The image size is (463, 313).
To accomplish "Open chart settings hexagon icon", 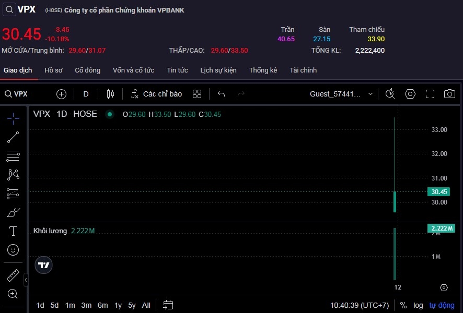I will point(410,94).
